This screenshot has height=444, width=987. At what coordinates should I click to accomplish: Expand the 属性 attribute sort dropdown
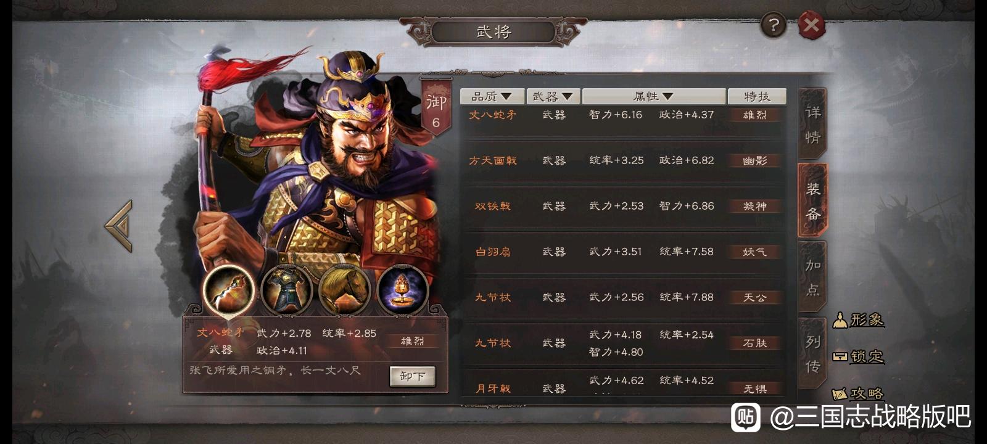[x=653, y=96]
